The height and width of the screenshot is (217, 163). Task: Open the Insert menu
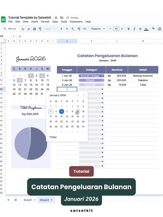tap(35, 22)
